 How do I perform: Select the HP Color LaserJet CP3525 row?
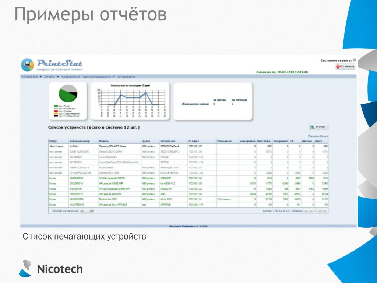[188, 178]
